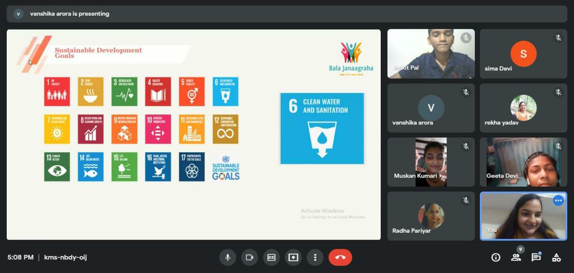Toggle the microphone in bottom toolbar

click(228, 257)
